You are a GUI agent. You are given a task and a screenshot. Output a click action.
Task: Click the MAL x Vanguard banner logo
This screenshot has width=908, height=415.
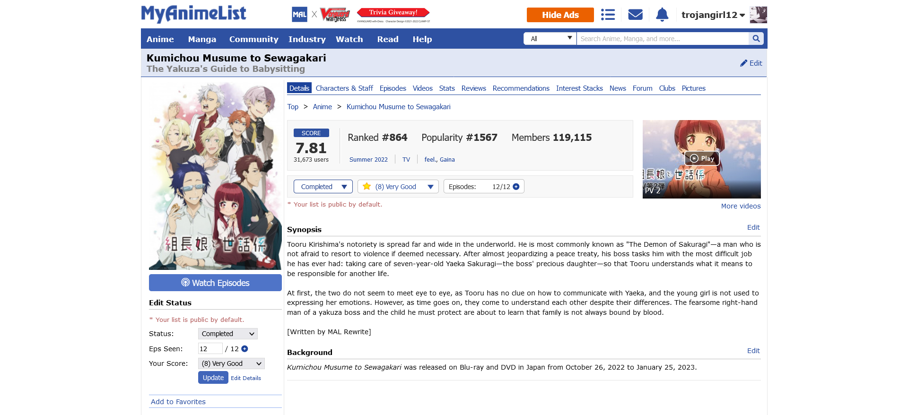(321, 15)
